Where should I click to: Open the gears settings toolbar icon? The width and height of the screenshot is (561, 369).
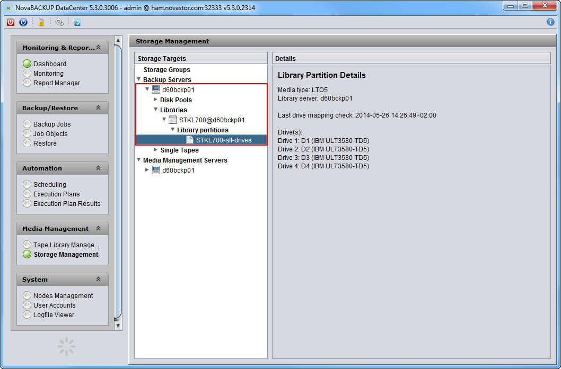59,22
